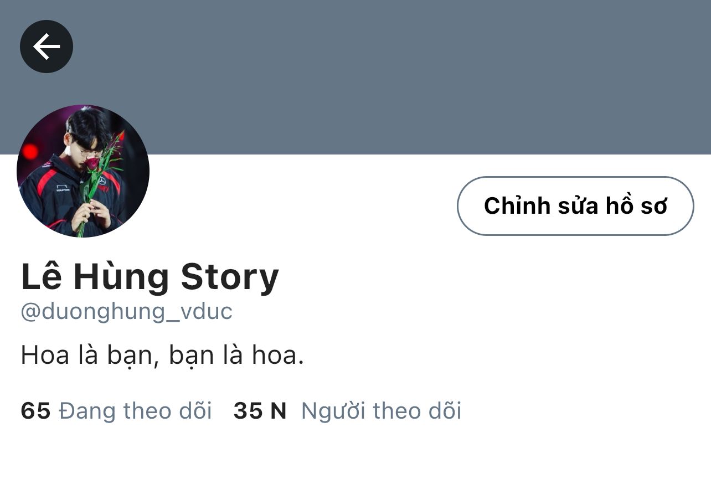Tap the red rose in the avatar
The width and height of the screenshot is (711, 479).
pyautogui.click(x=92, y=163)
